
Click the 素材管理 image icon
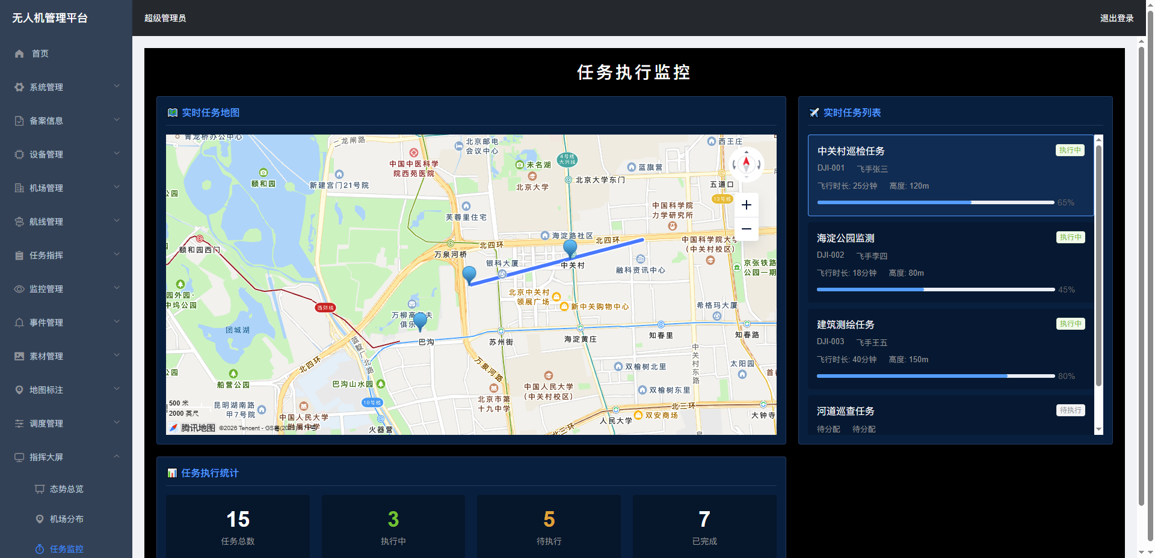(x=19, y=356)
